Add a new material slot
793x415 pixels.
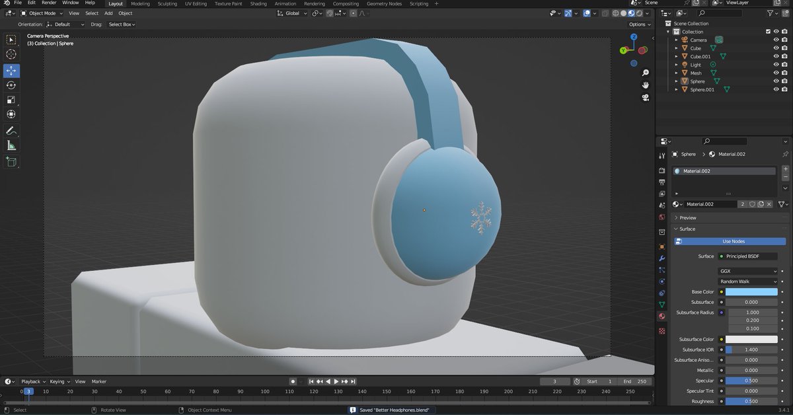(785, 169)
